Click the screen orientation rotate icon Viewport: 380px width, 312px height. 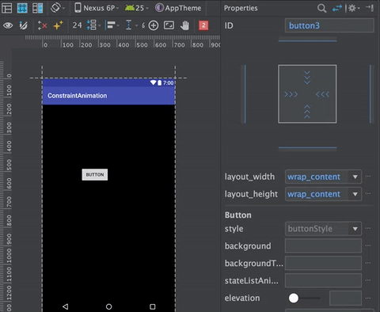coord(55,8)
